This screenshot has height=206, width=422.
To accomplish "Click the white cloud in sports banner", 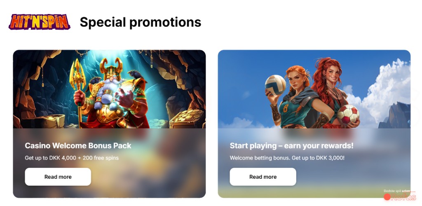I will [x=382, y=89].
